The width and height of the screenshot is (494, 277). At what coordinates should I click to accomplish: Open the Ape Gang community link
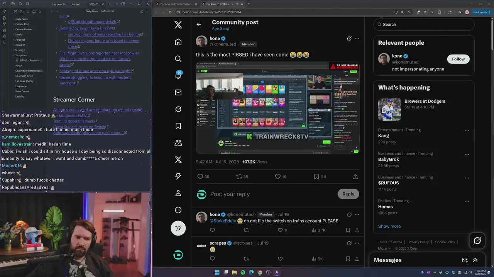(220, 28)
